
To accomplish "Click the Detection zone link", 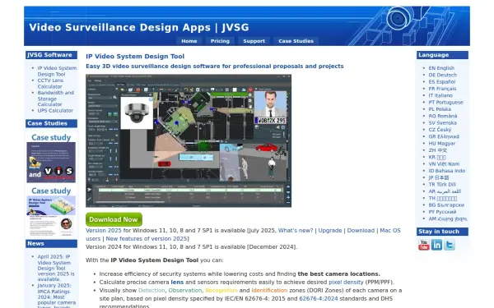I will point(151,291).
